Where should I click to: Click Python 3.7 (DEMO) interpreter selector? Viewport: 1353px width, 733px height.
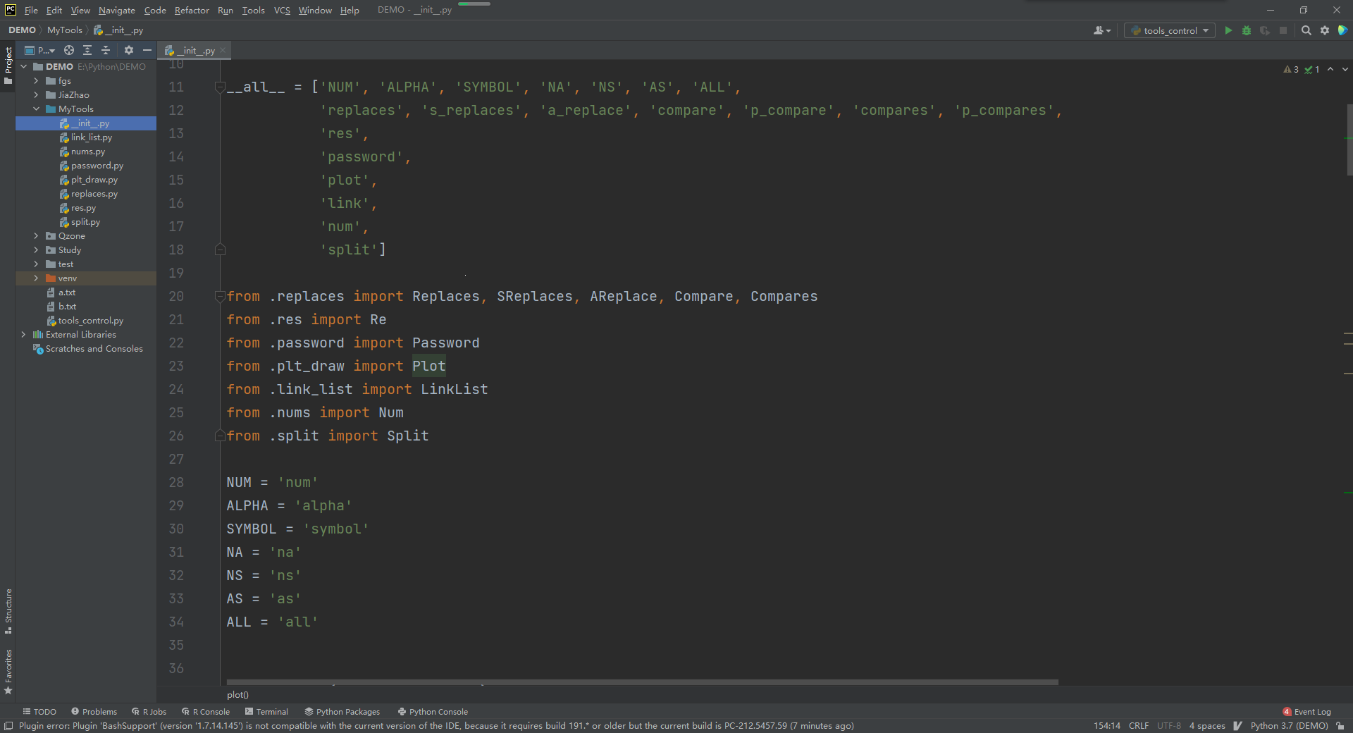pyautogui.click(x=1289, y=726)
